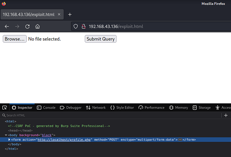Go back to previous page
The height and width of the screenshot is (157, 231).
pyautogui.click(x=7, y=26)
